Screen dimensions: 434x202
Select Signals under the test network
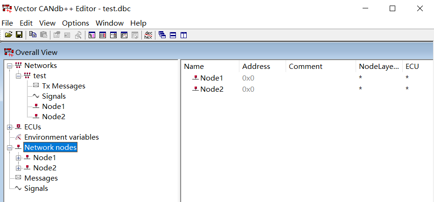[x=54, y=96]
